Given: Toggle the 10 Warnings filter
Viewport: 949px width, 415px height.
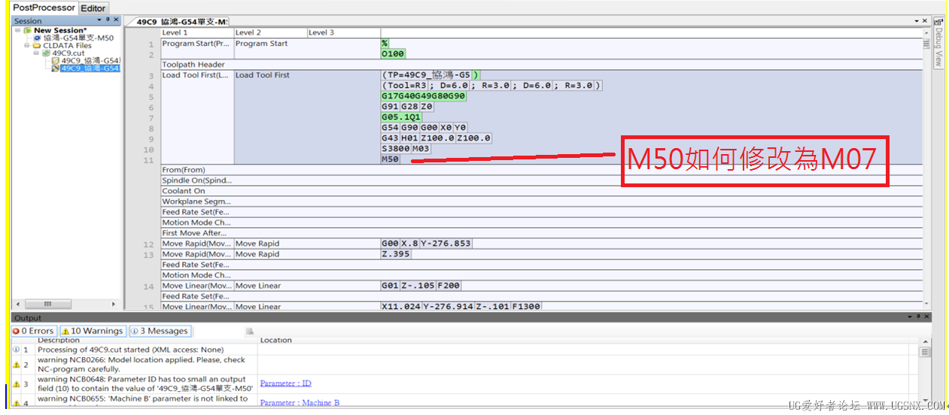Looking at the screenshot, I should coord(92,331).
